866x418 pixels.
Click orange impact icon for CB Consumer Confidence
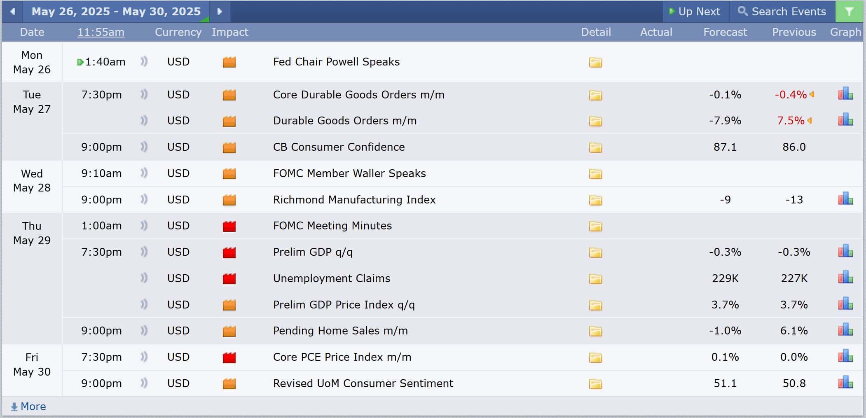(229, 147)
